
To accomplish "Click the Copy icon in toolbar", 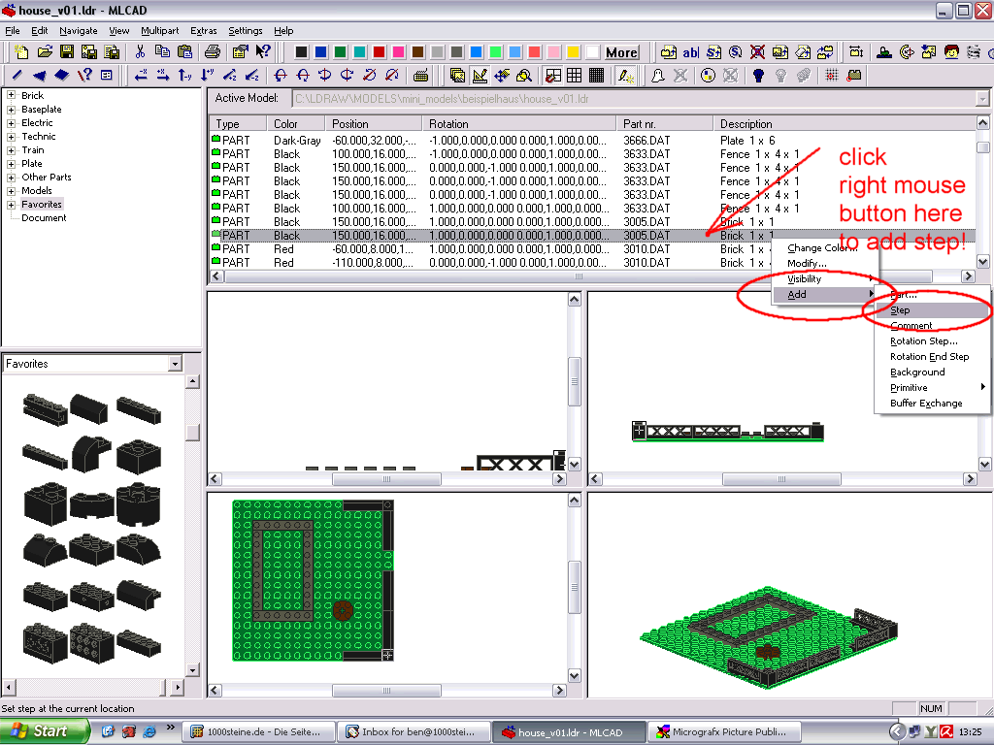I will tap(162, 52).
